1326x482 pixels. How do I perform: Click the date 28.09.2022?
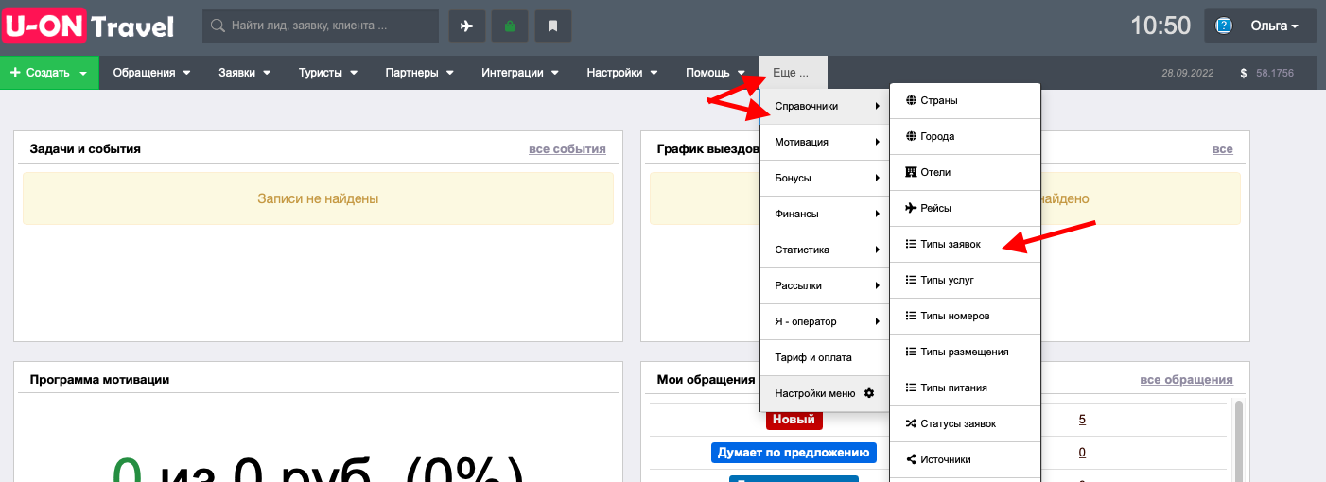pyautogui.click(x=1188, y=73)
